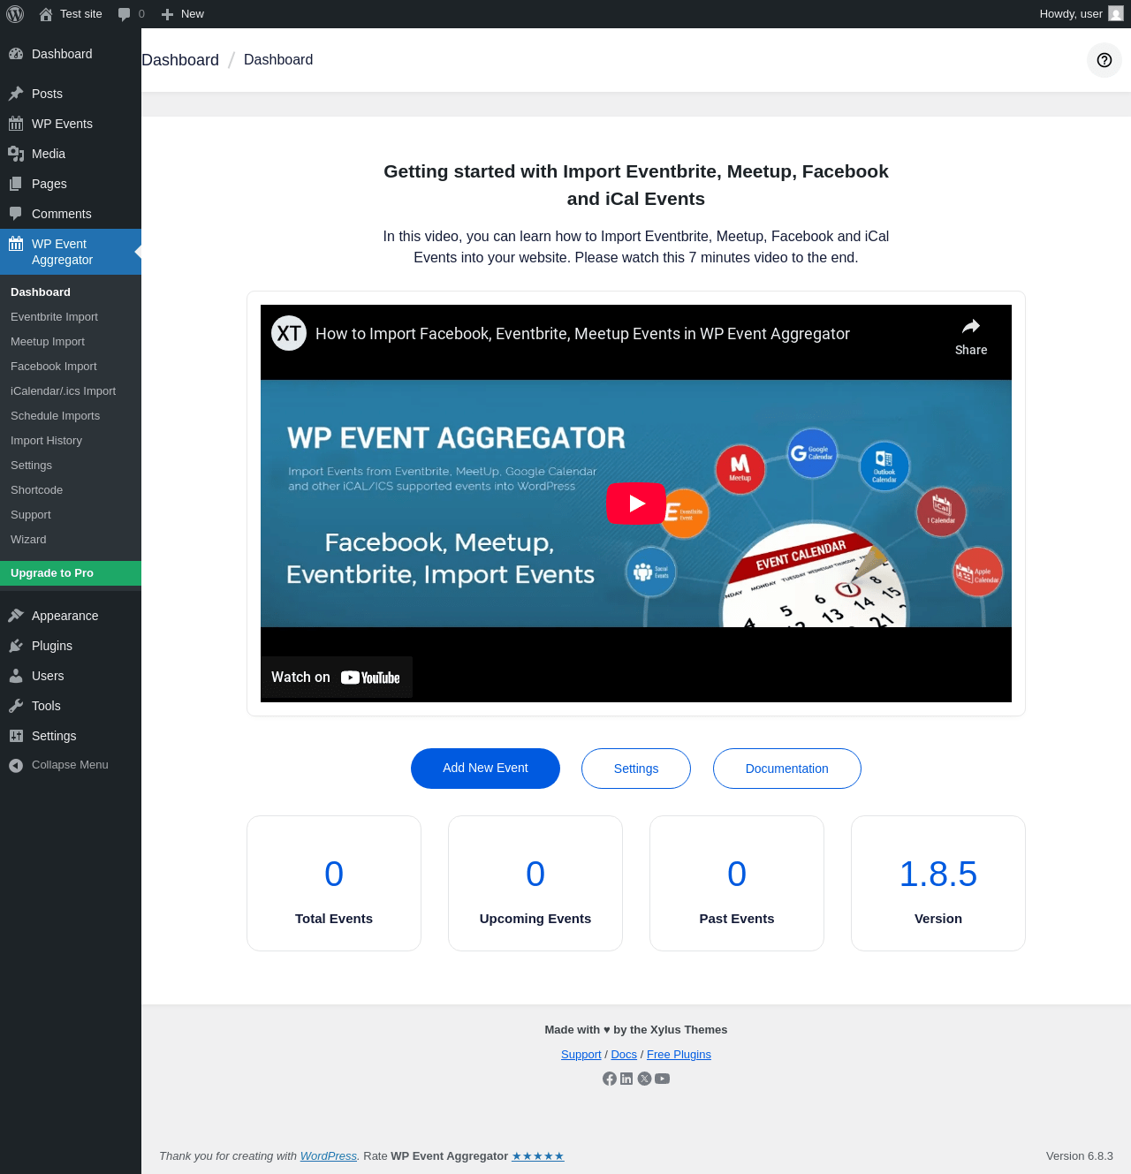1131x1174 pixels.
Task: Select the Tools wrench icon
Action: tap(16, 706)
